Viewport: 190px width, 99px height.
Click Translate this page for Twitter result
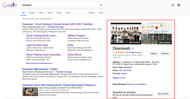click(x=64, y=72)
